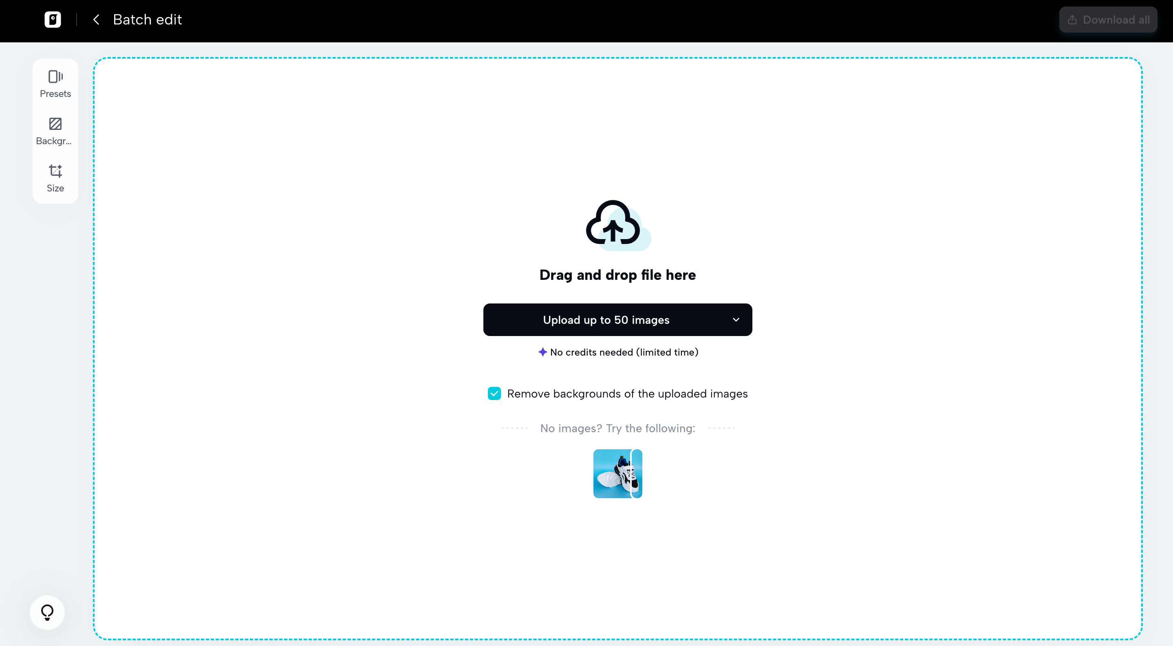Click the Upload up to 50 images button

[x=606, y=319]
